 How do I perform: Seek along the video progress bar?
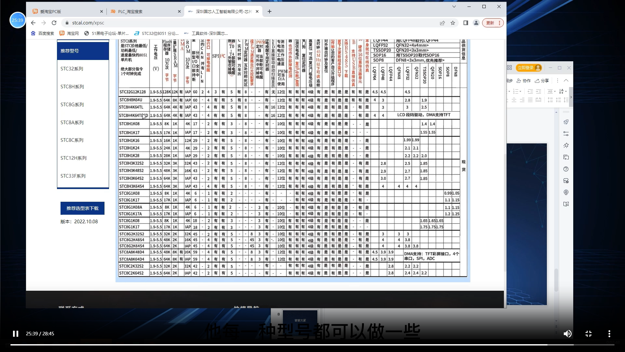point(312,345)
